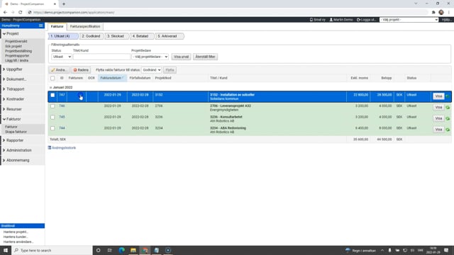This screenshot has height=255, width=454.
Task: Expand the Tidrapport menu section
Action: (x=16, y=89)
